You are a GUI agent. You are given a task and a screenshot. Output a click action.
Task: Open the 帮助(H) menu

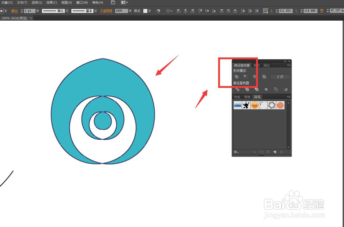coord(98,3)
